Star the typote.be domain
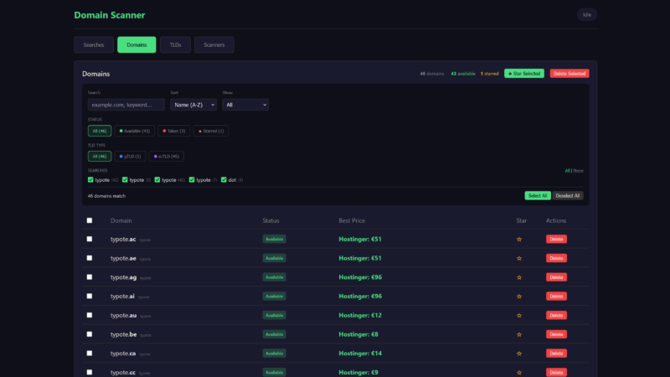 (x=519, y=334)
